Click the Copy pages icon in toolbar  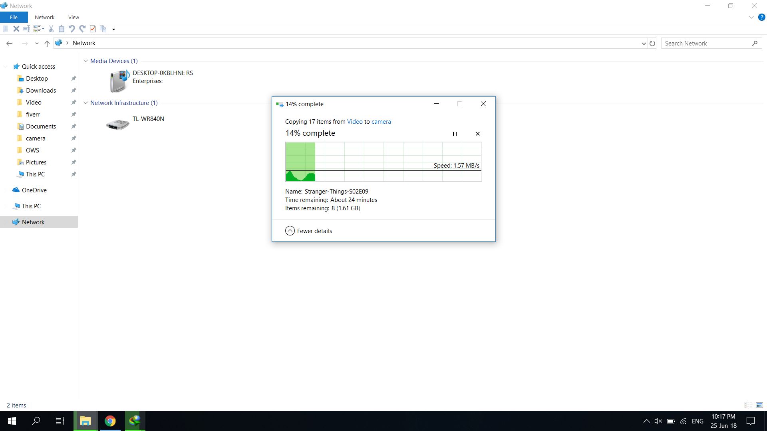[x=103, y=29]
